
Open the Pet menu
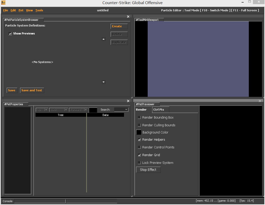click(21, 10)
